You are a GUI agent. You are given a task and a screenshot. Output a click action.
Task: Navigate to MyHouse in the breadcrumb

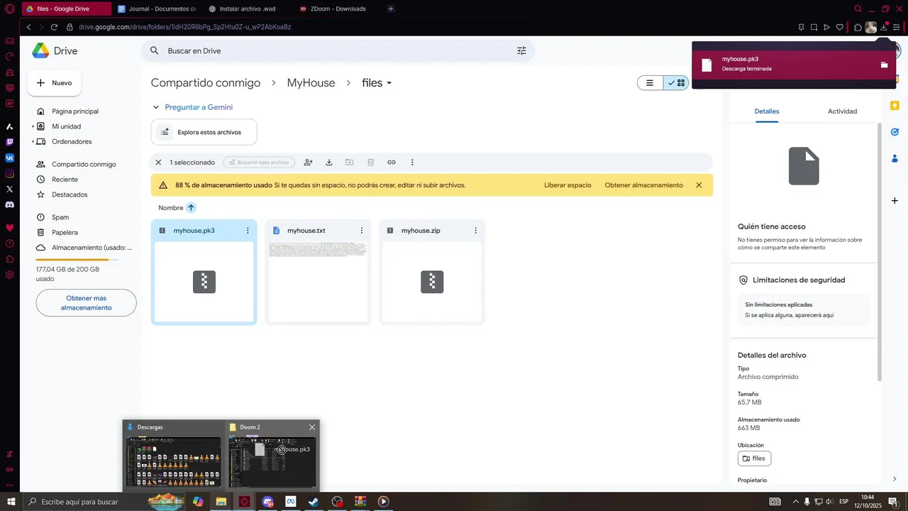click(x=311, y=83)
